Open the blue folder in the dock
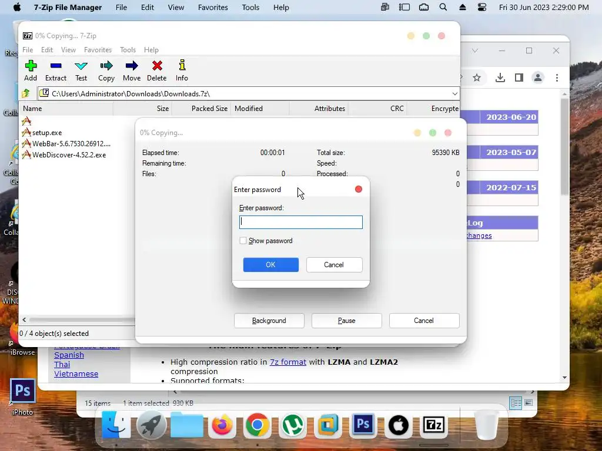The image size is (602, 451). point(186,425)
